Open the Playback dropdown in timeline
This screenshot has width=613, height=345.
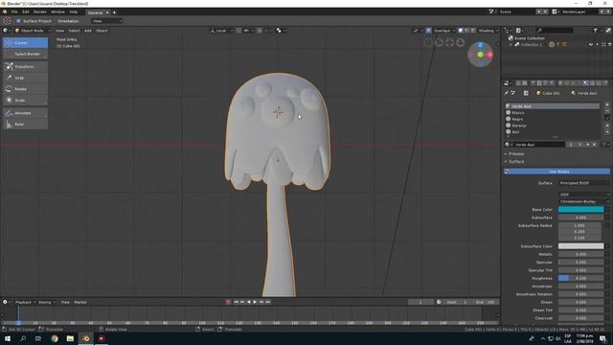(x=26, y=303)
